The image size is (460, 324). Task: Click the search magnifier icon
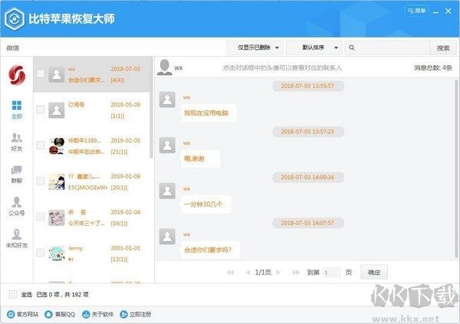coord(352,47)
